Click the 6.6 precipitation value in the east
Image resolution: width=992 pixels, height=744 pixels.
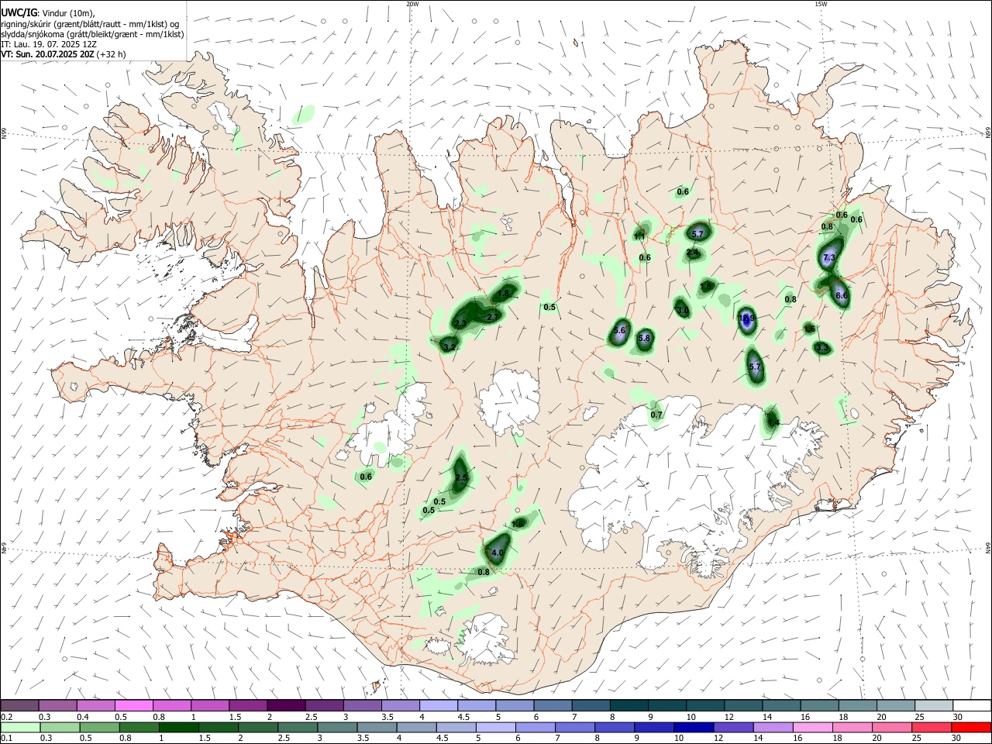842,296
